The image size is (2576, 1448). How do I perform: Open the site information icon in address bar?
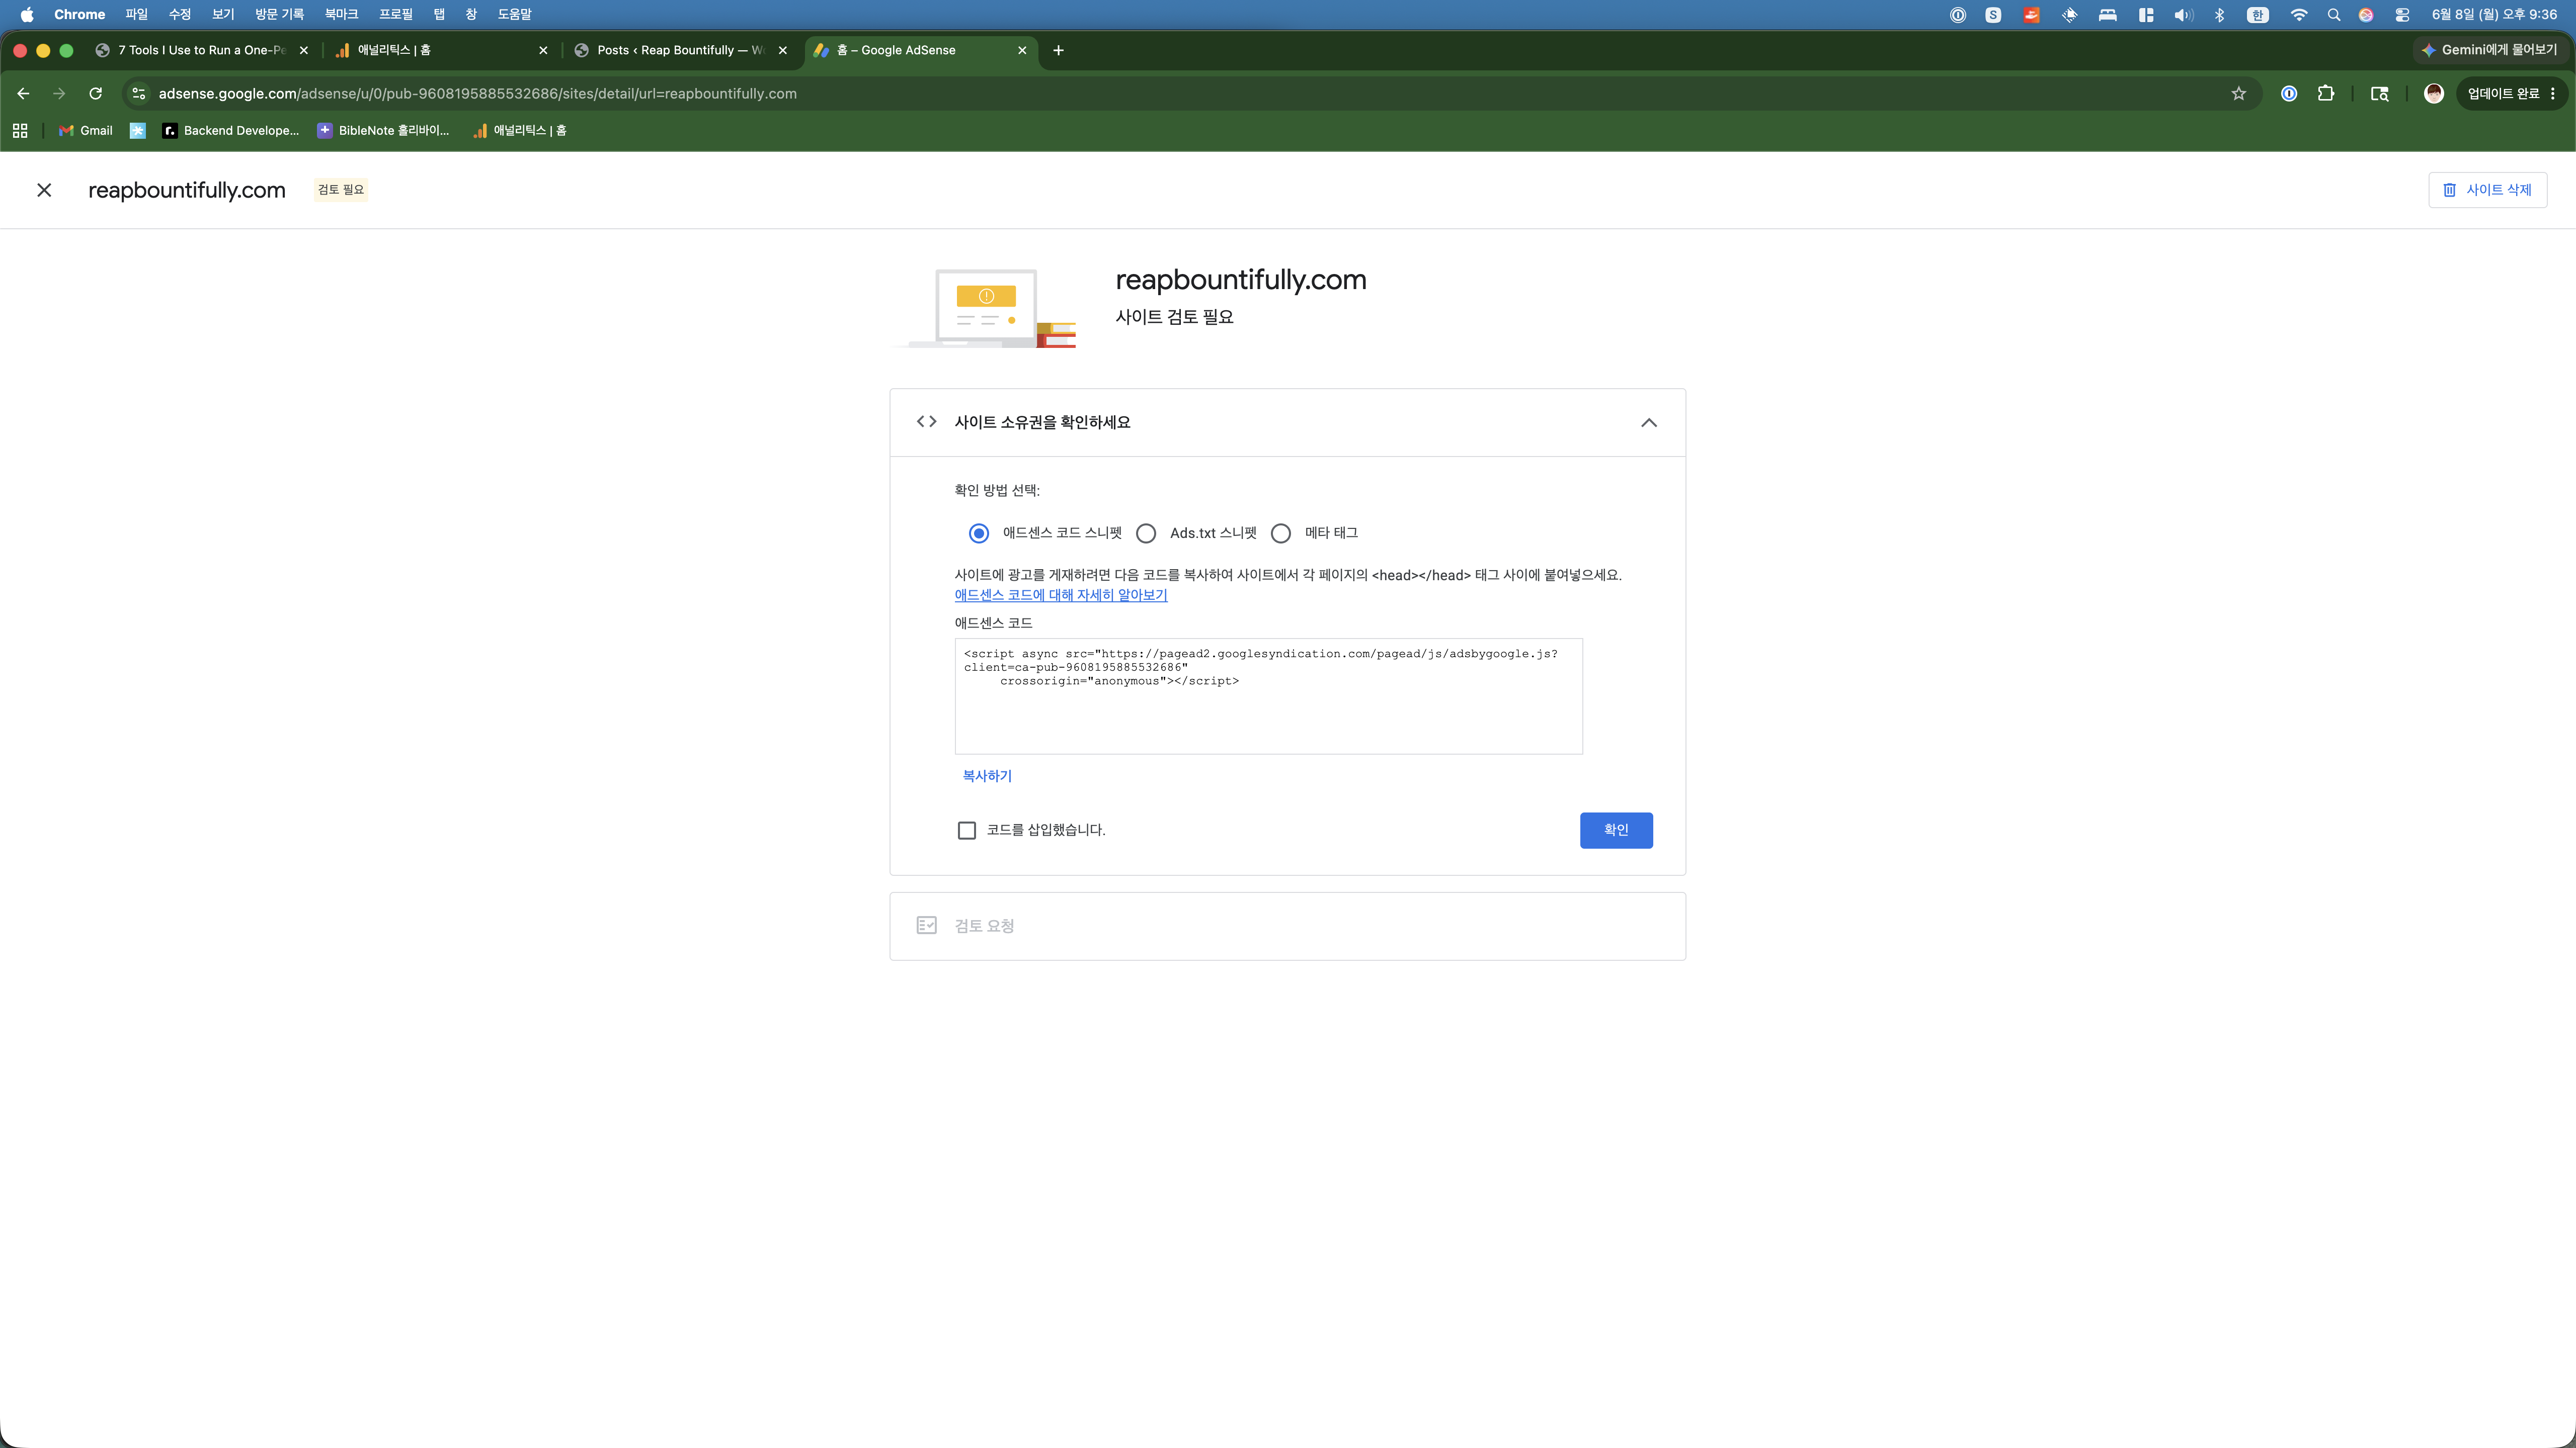pos(139,94)
